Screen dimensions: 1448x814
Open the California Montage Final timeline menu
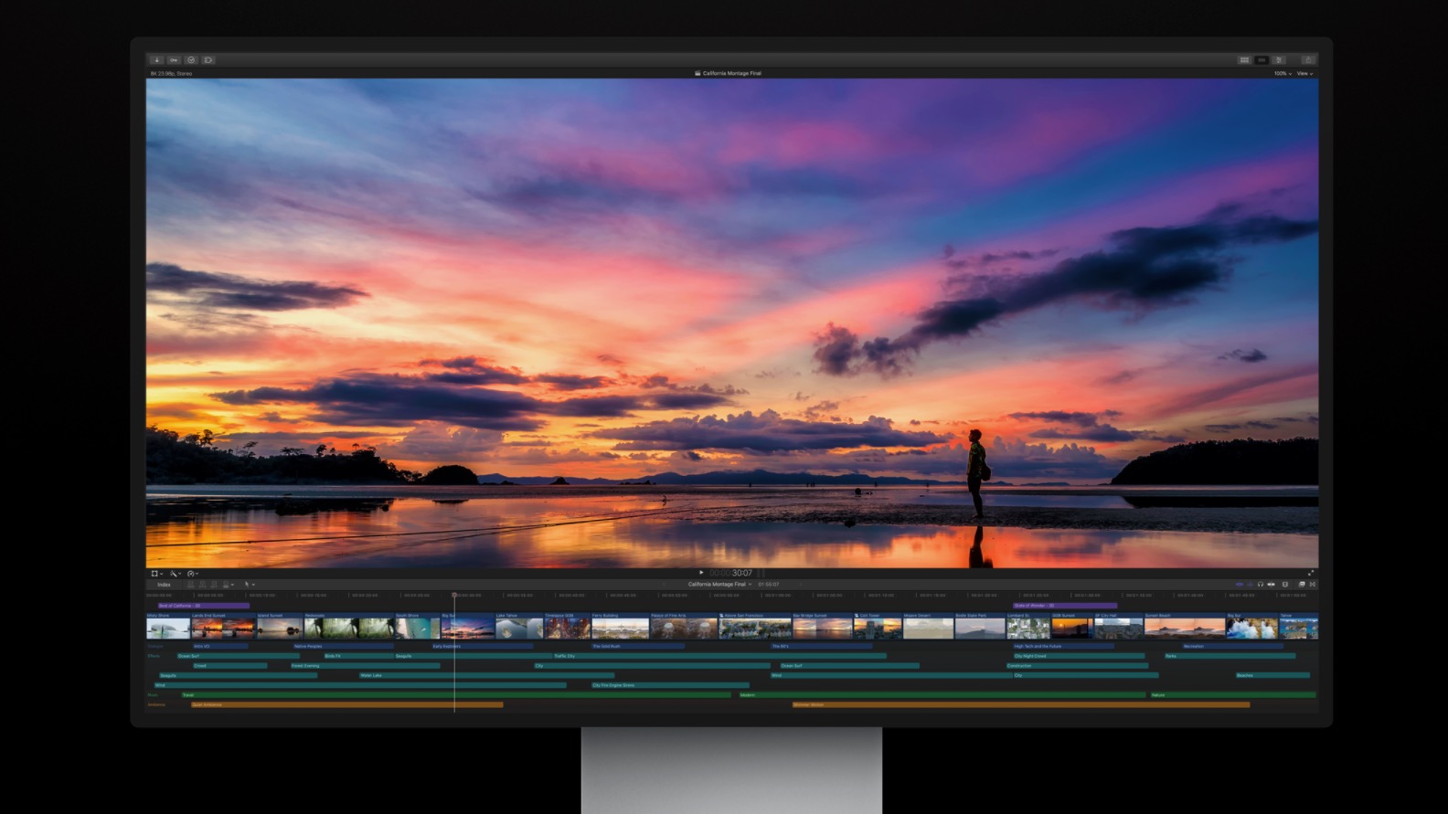point(719,585)
